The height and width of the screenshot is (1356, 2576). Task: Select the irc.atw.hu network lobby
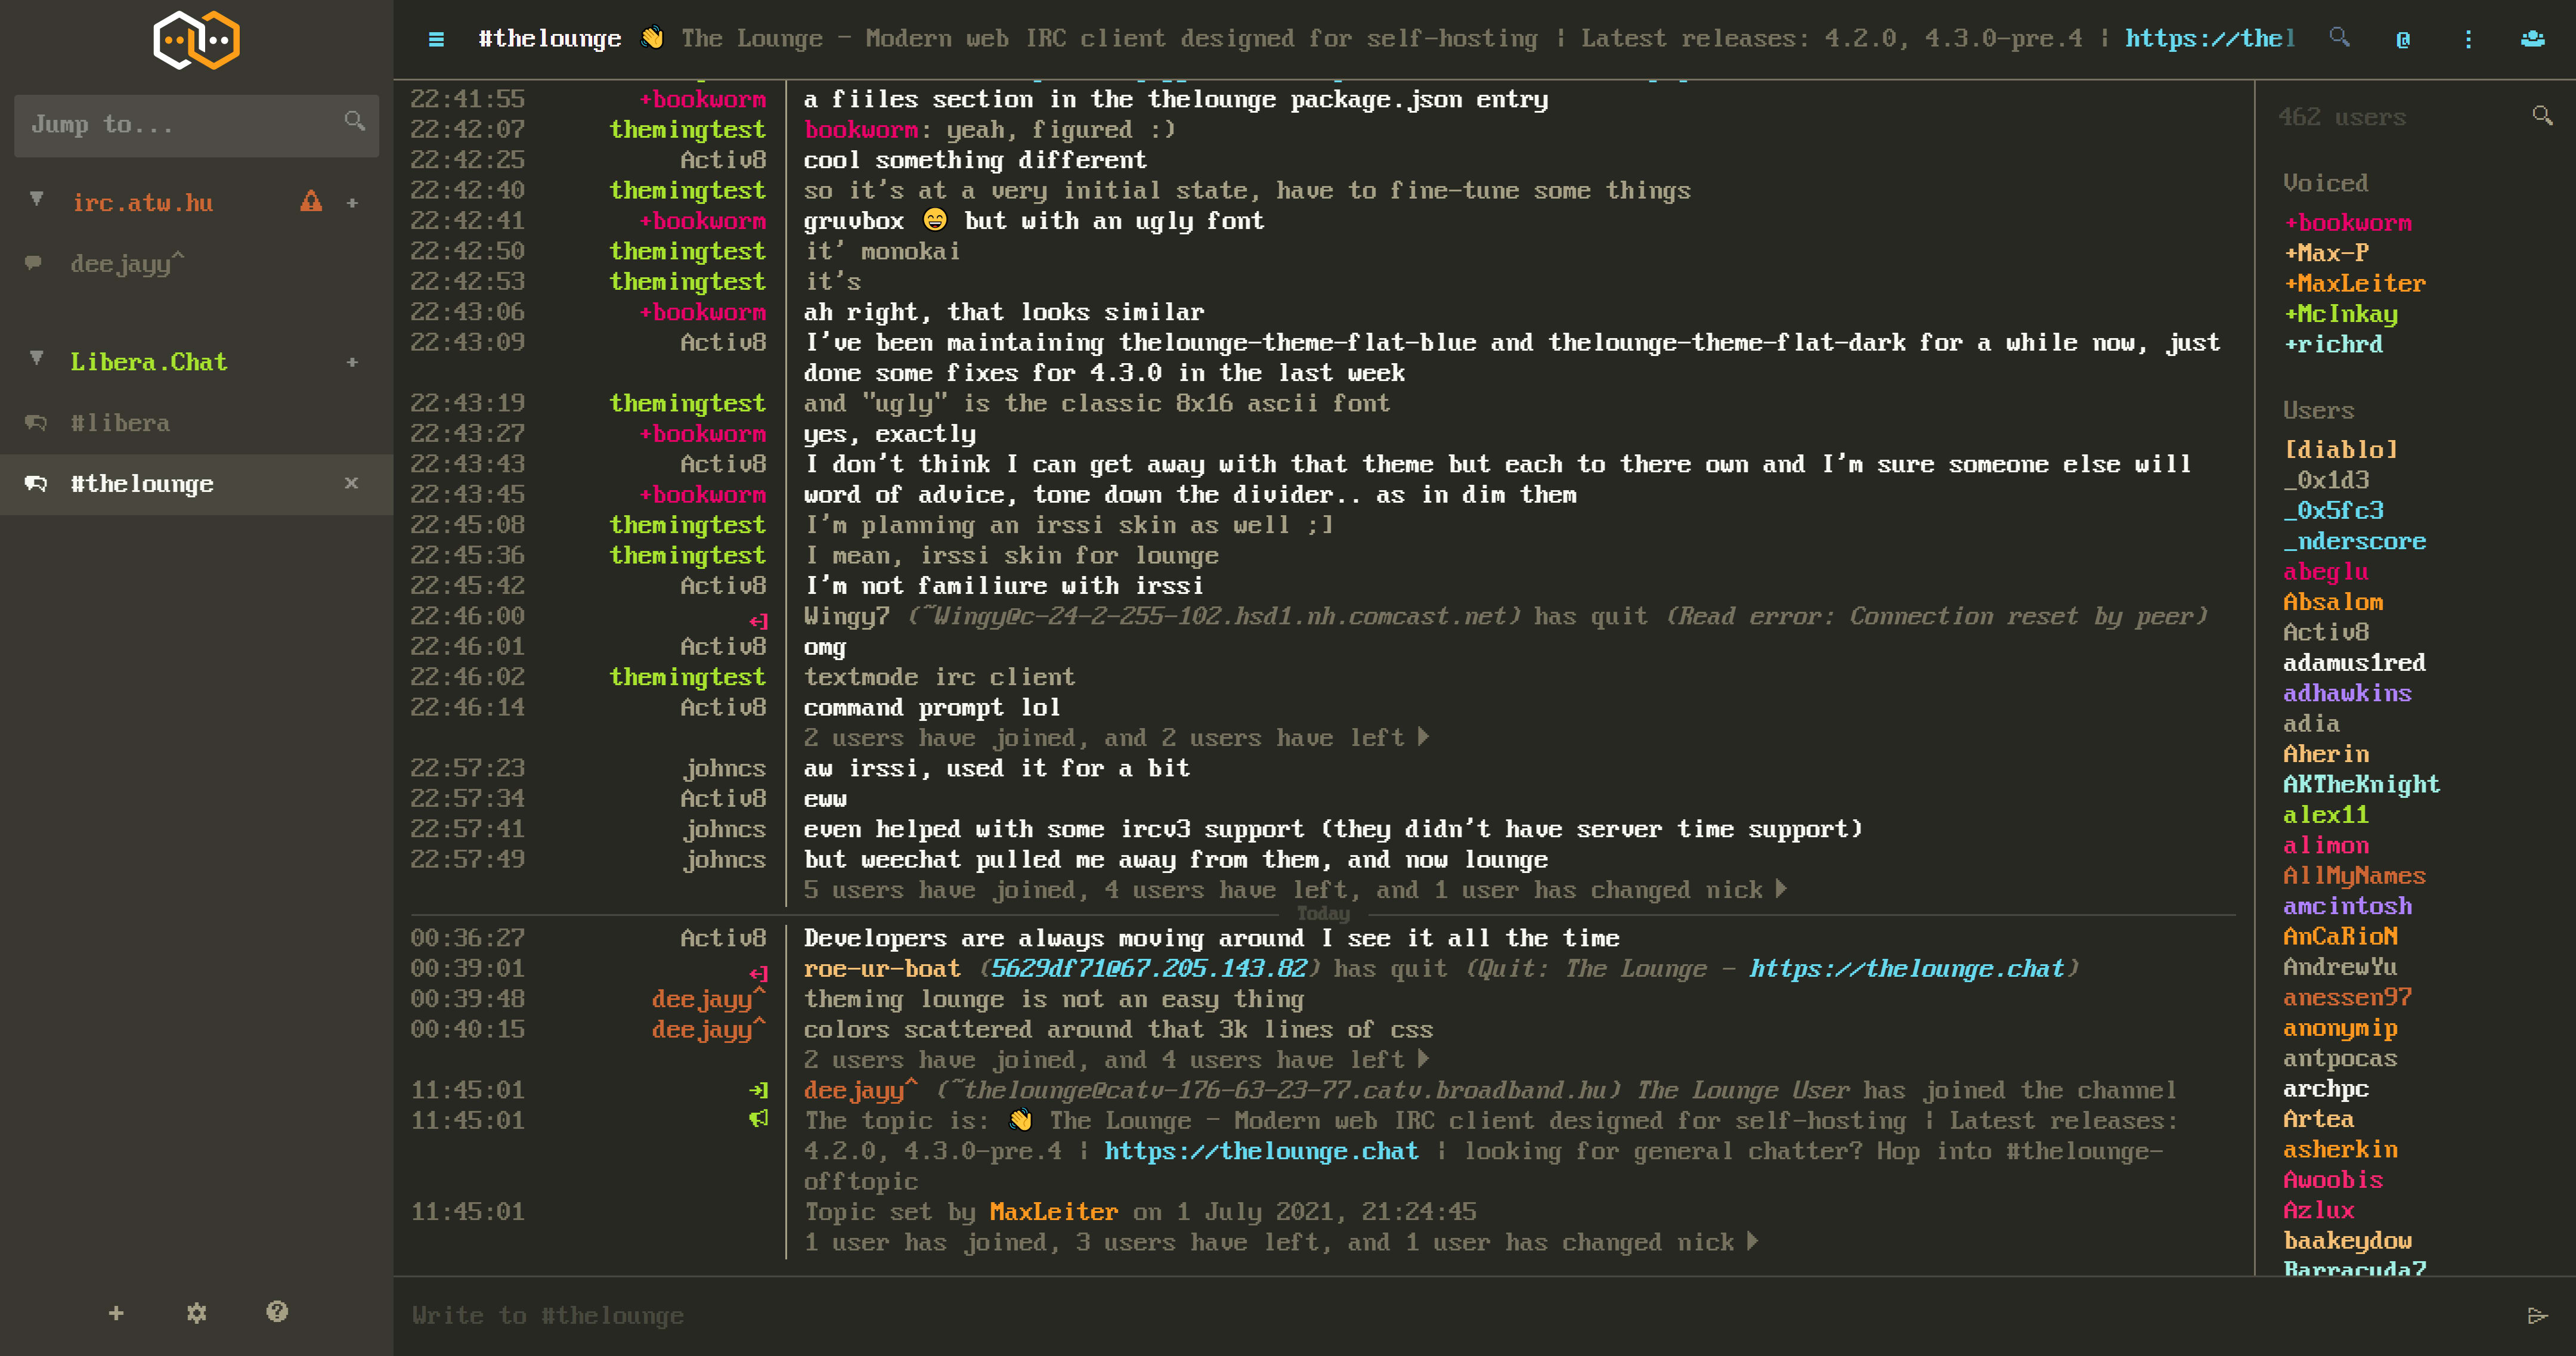tap(142, 203)
